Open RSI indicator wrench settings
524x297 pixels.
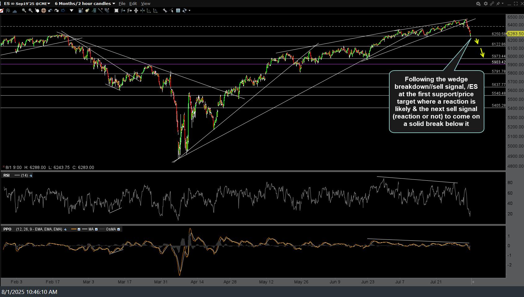31,175
